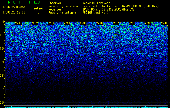The width and height of the screenshot is (170, 108).
Task: Click the 1.0 kHz axis label
Action: [2, 49]
